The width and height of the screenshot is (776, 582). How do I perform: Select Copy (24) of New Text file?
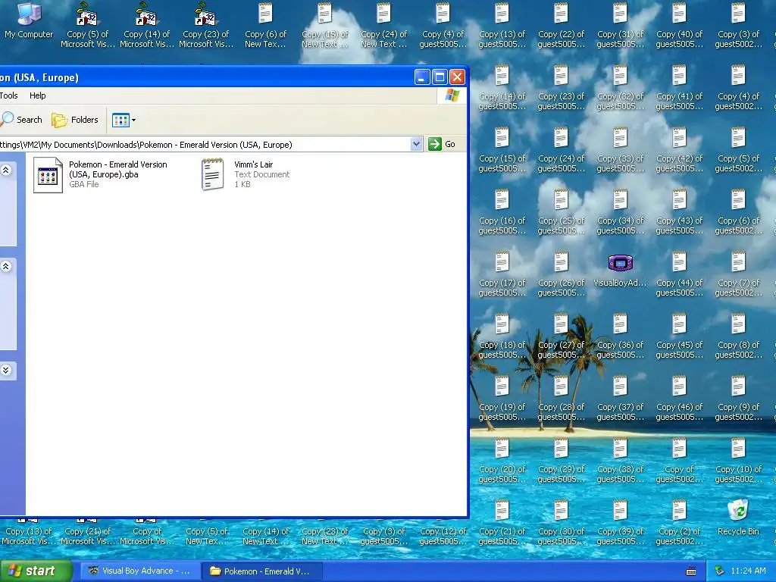tap(383, 25)
